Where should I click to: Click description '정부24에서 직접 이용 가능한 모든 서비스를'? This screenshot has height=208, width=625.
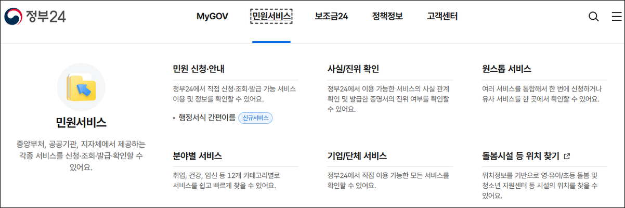tap(388, 180)
